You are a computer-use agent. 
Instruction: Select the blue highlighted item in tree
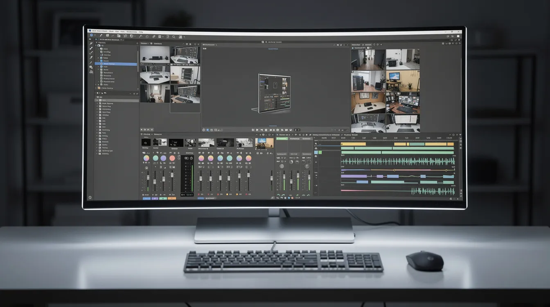116,64
